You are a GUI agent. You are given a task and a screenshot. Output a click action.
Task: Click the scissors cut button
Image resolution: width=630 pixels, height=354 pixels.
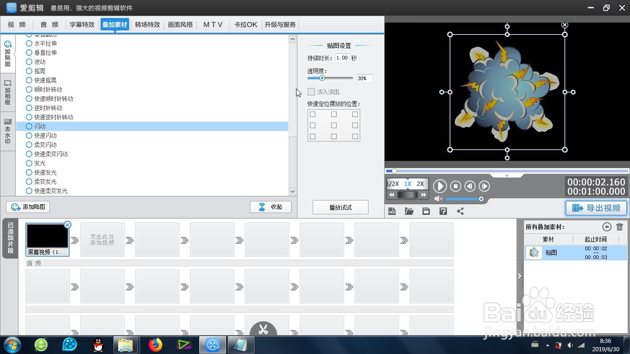pos(263,329)
